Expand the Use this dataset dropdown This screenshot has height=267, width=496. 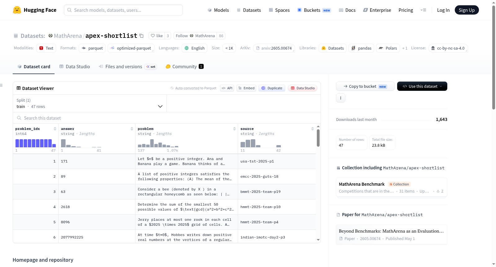point(422,86)
